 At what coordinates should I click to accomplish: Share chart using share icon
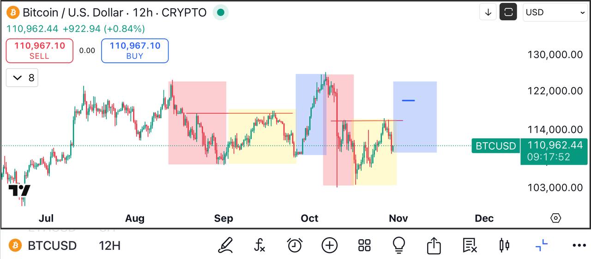click(x=434, y=245)
